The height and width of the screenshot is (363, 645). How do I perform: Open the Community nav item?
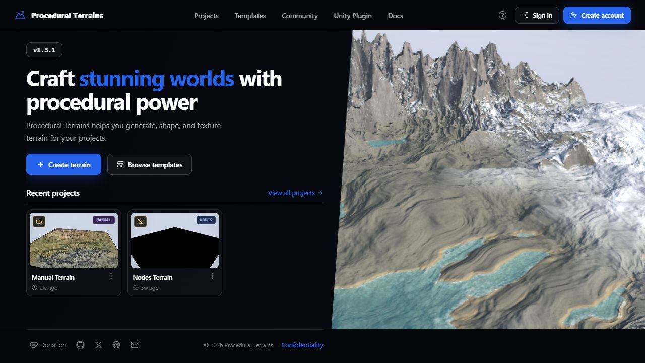[300, 16]
